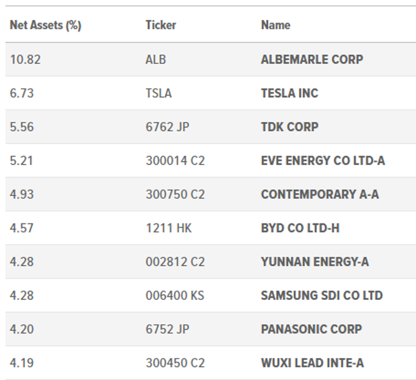Open the ALBEMARLE CORP holding
The width and height of the screenshot is (416, 380).
311,59
